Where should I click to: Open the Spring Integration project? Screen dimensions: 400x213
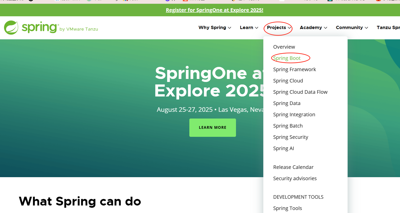294,115
